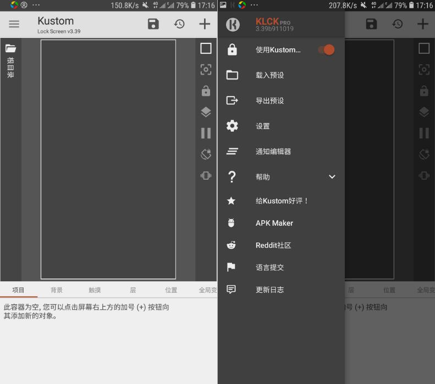The image size is (435, 384).
Task: Add new item with plus in left screen
Action: [205, 24]
